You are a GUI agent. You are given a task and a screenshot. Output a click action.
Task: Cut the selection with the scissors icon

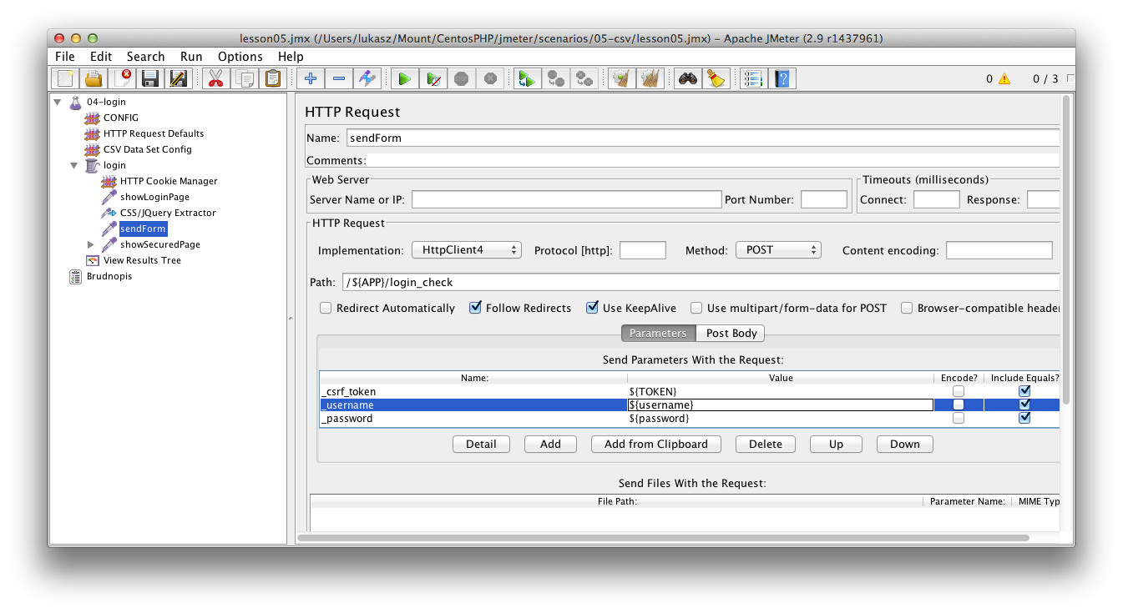click(215, 78)
